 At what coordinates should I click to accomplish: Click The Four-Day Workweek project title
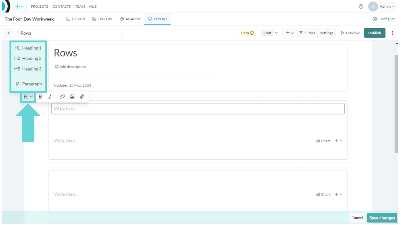[29, 19]
